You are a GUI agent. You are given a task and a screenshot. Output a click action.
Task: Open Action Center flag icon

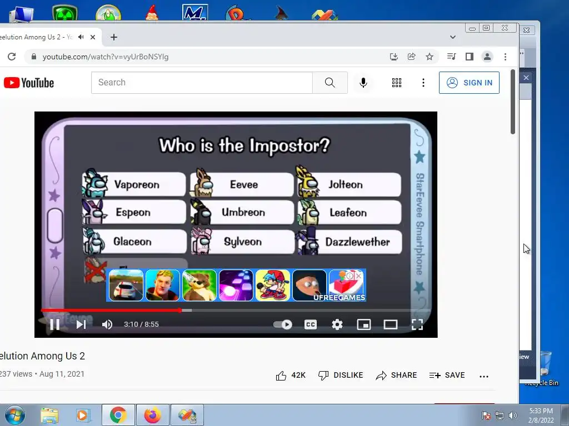coord(486,415)
